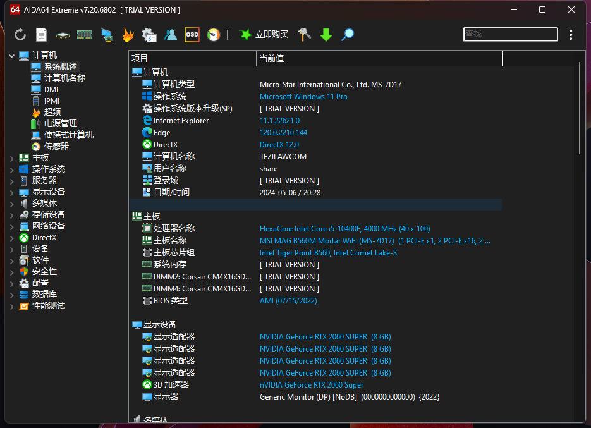The height and width of the screenshot is (428, 591).
Task: Select the DIMM2: Corsair row
Action: (315, 277)
